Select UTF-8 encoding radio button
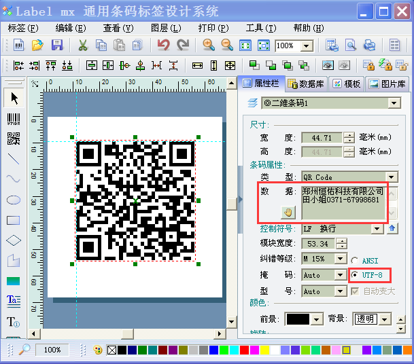 tap(355, 275)
